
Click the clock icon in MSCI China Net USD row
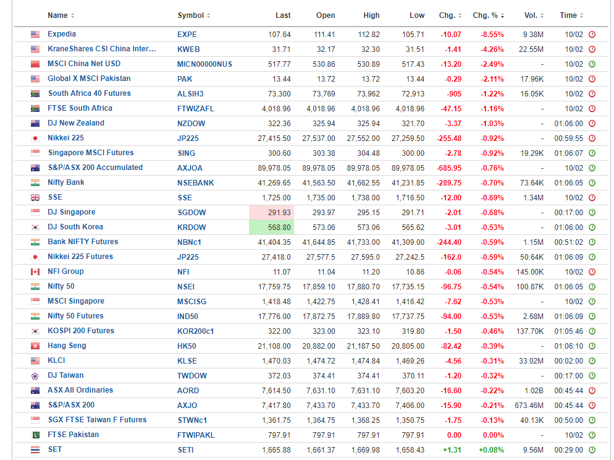pyautogui.click(x=592, y=64)
